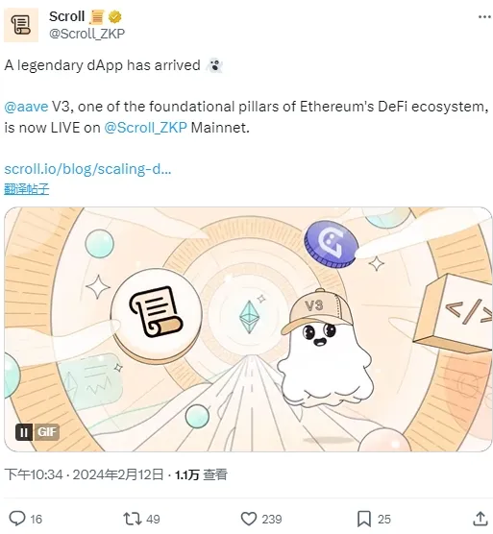Click the GIF label badge
The image size is (493, 534).
(x=46, y=432)
